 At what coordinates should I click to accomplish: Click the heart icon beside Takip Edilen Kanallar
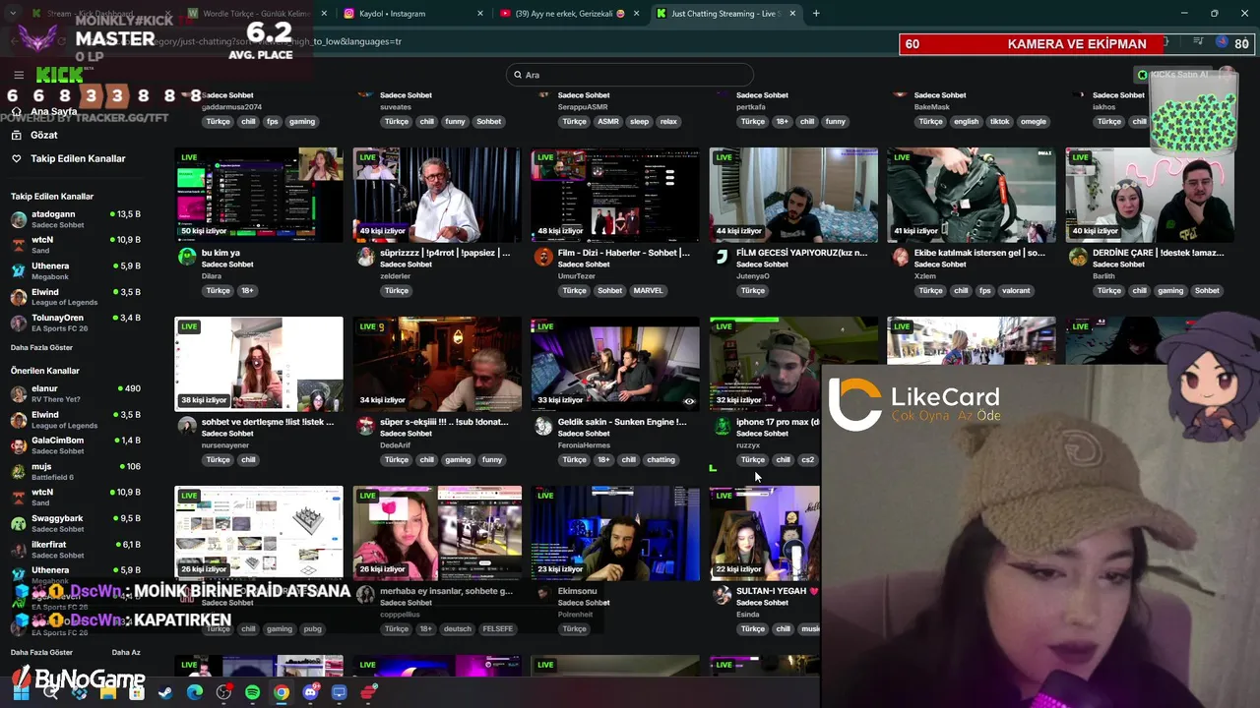(x=17, y=158)
